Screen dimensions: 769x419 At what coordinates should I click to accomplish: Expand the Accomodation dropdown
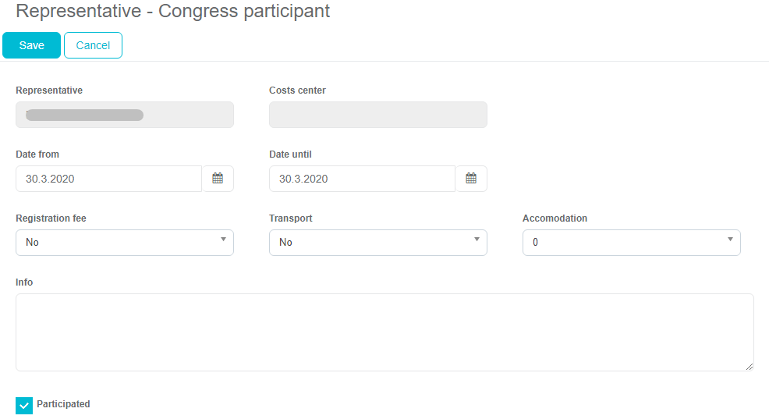(x=632, y=243)
